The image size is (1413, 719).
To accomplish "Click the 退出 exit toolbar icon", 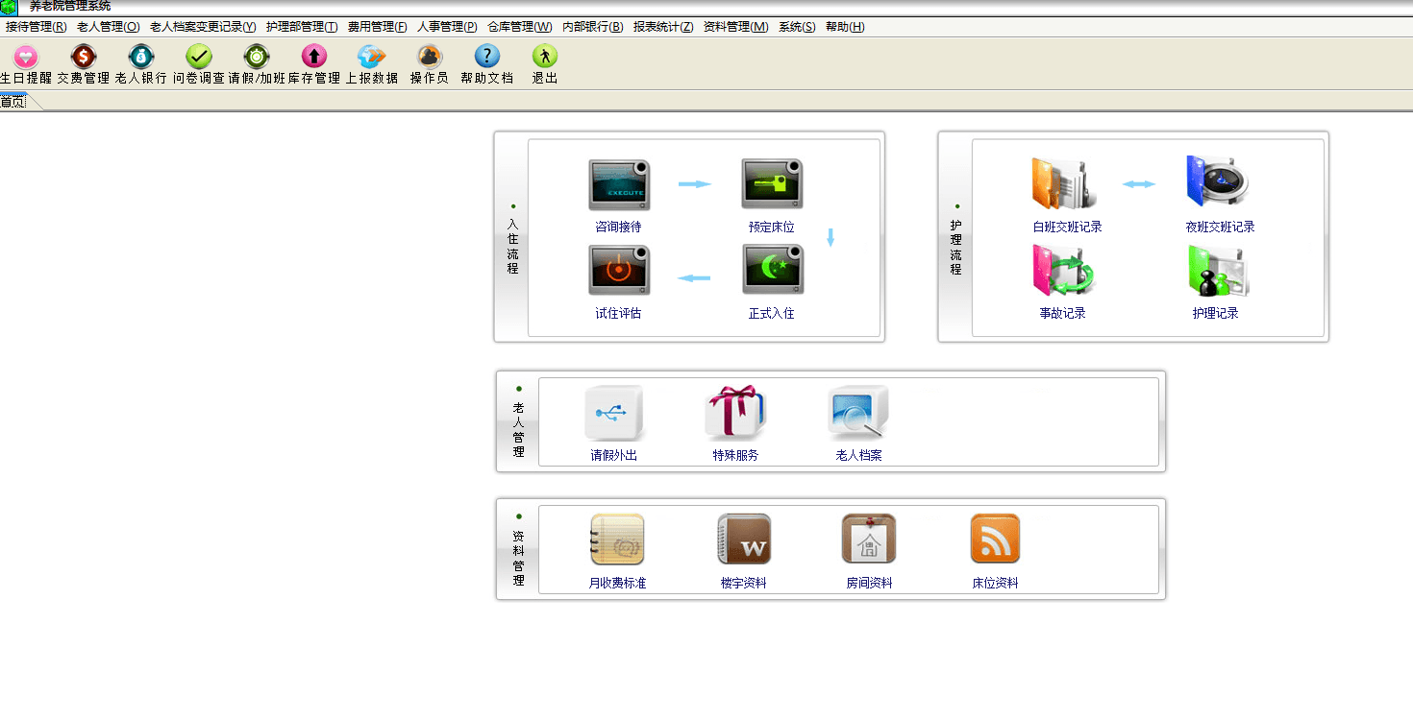I will [x=545, y=56].
